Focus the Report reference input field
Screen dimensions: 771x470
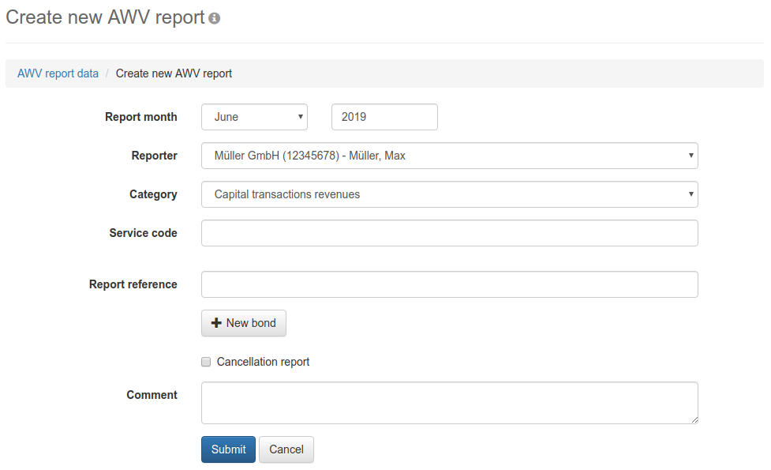450,284
